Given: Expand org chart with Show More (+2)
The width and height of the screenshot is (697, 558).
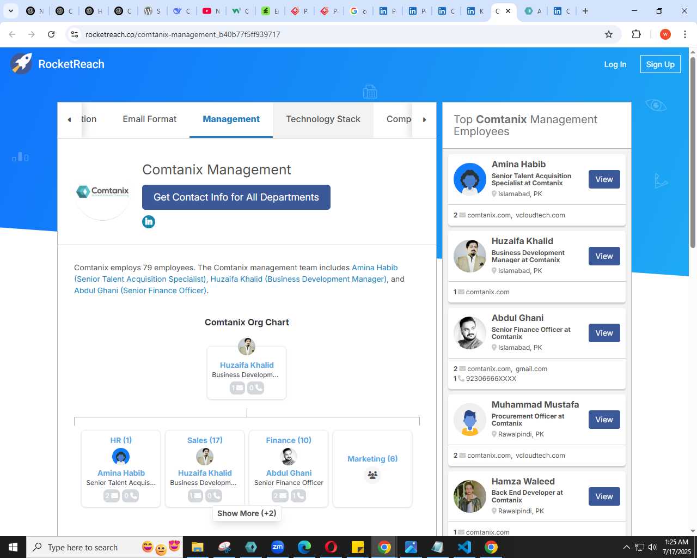Looking at the screenshot, I should [247, 513].
